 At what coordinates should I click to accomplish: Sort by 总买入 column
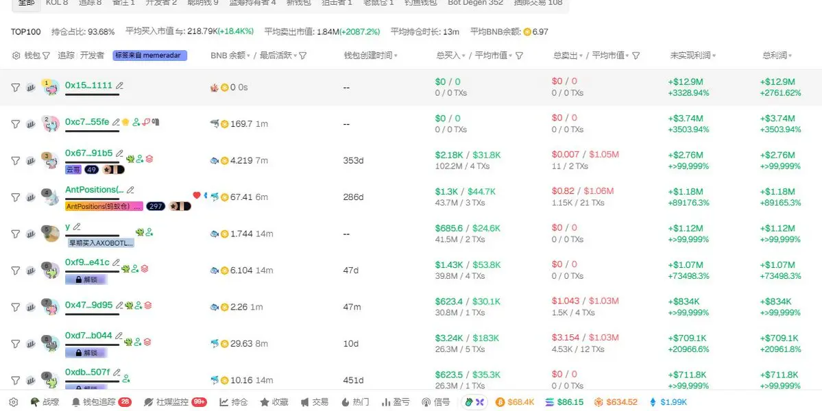coord(451,55)
